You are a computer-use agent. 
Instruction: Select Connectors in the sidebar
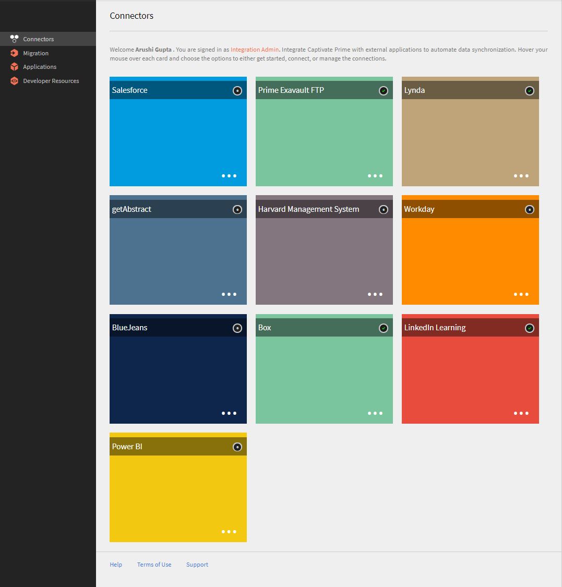coord(48,39)
